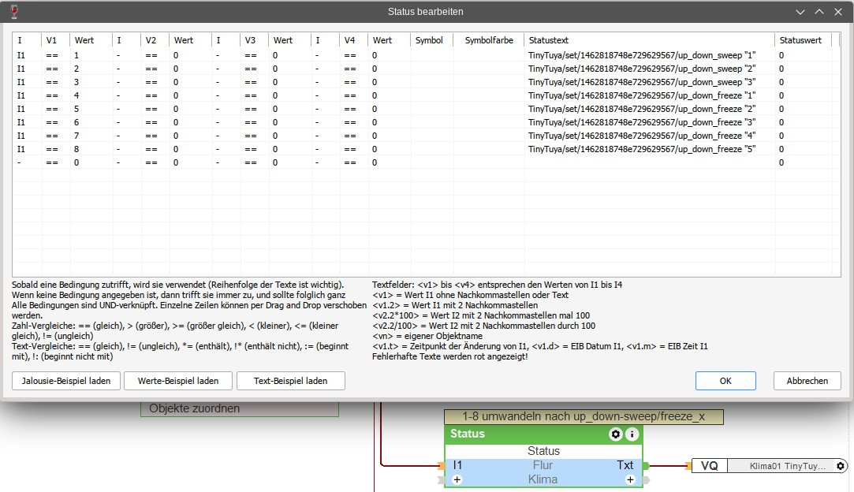Viewport: 854px width, 492px height.
Task: Select status text ending up_down_freeze "2"
Action: pyautogui.click(x=642, y=109)
